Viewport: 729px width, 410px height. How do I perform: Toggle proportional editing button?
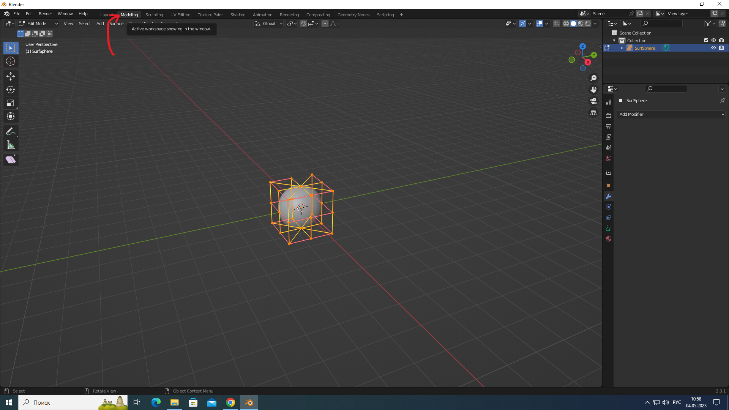(x=325, y=24)
